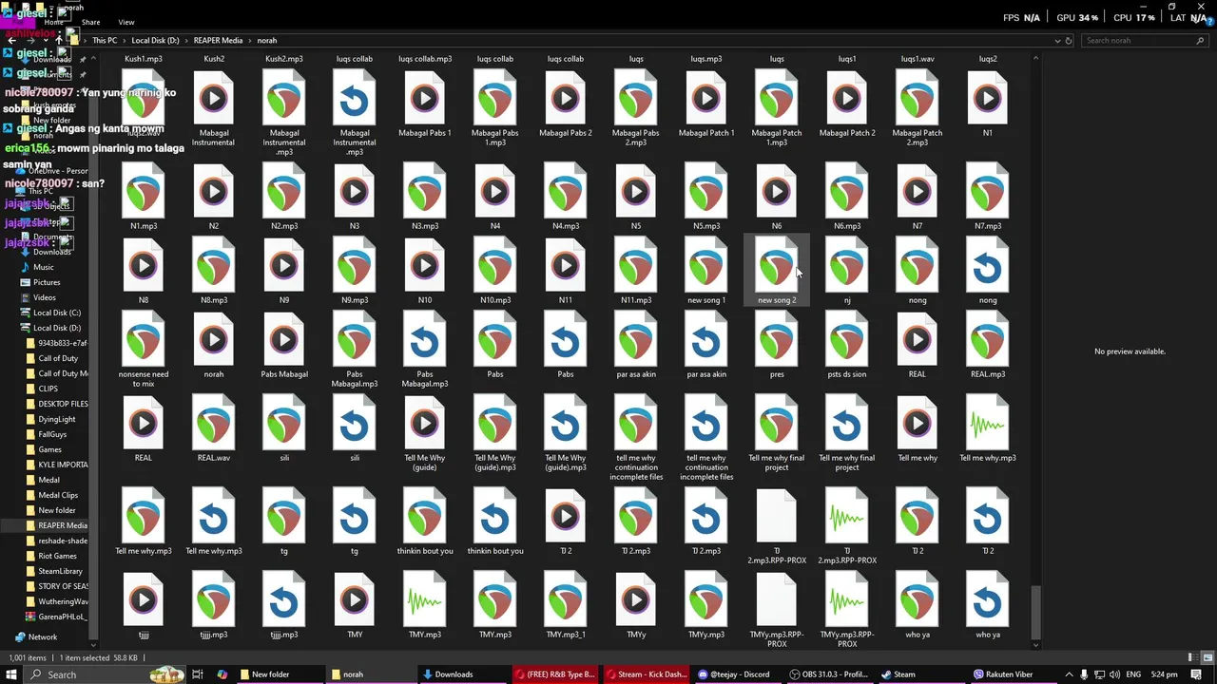Go to 'Local Disk (D:)' in the address breadcrumb

coord(156,41)
